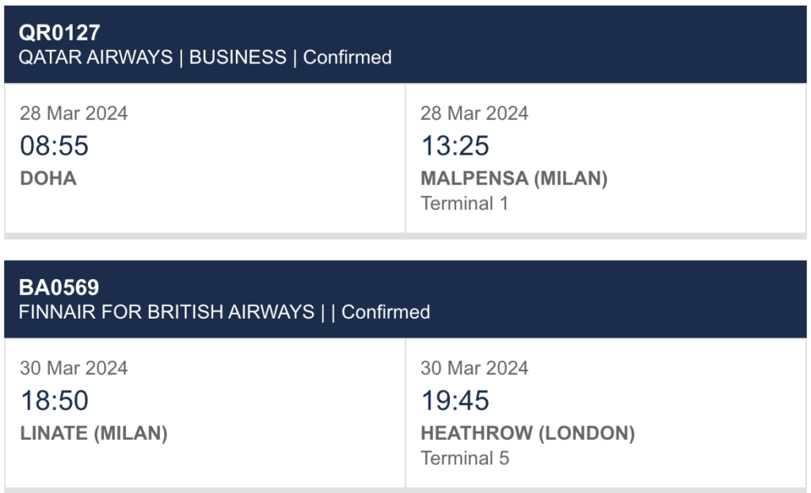
Task: Select the 18:50 departure time
Action: pyautogui.click(x=54, y=400)
